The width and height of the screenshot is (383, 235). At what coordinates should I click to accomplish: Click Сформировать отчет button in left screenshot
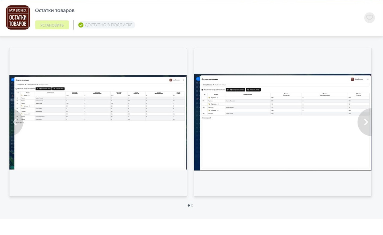(x=44, y=89)
